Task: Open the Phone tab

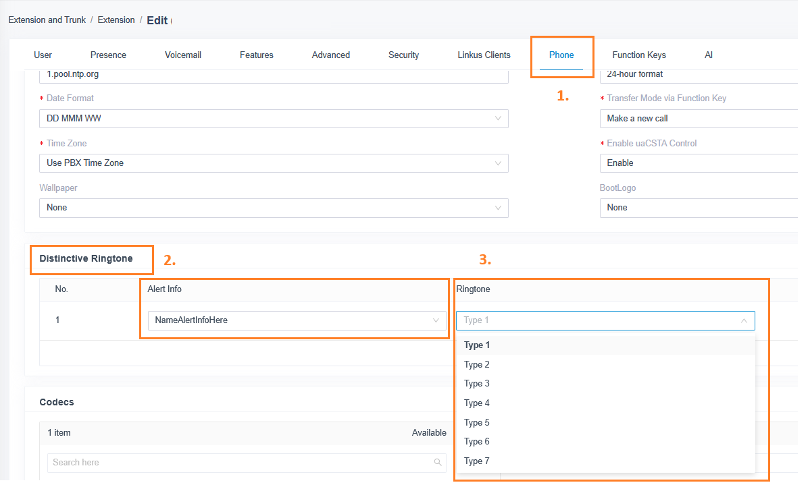Action: (x=561, y=55)
